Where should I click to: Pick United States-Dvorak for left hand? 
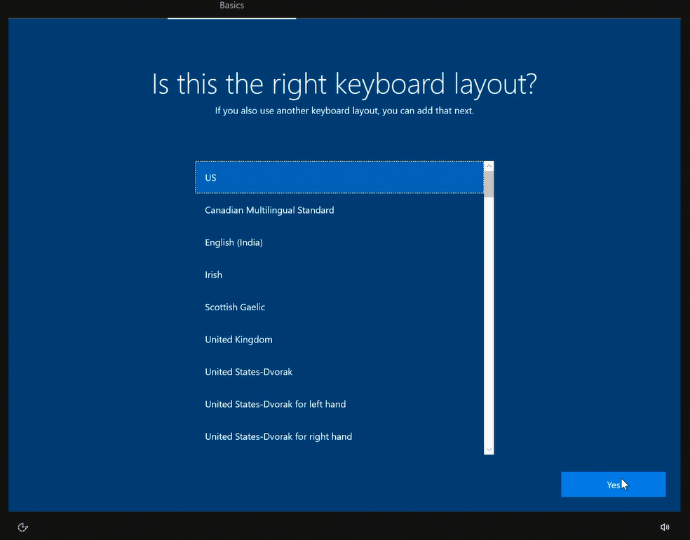(x=275, y=404)
